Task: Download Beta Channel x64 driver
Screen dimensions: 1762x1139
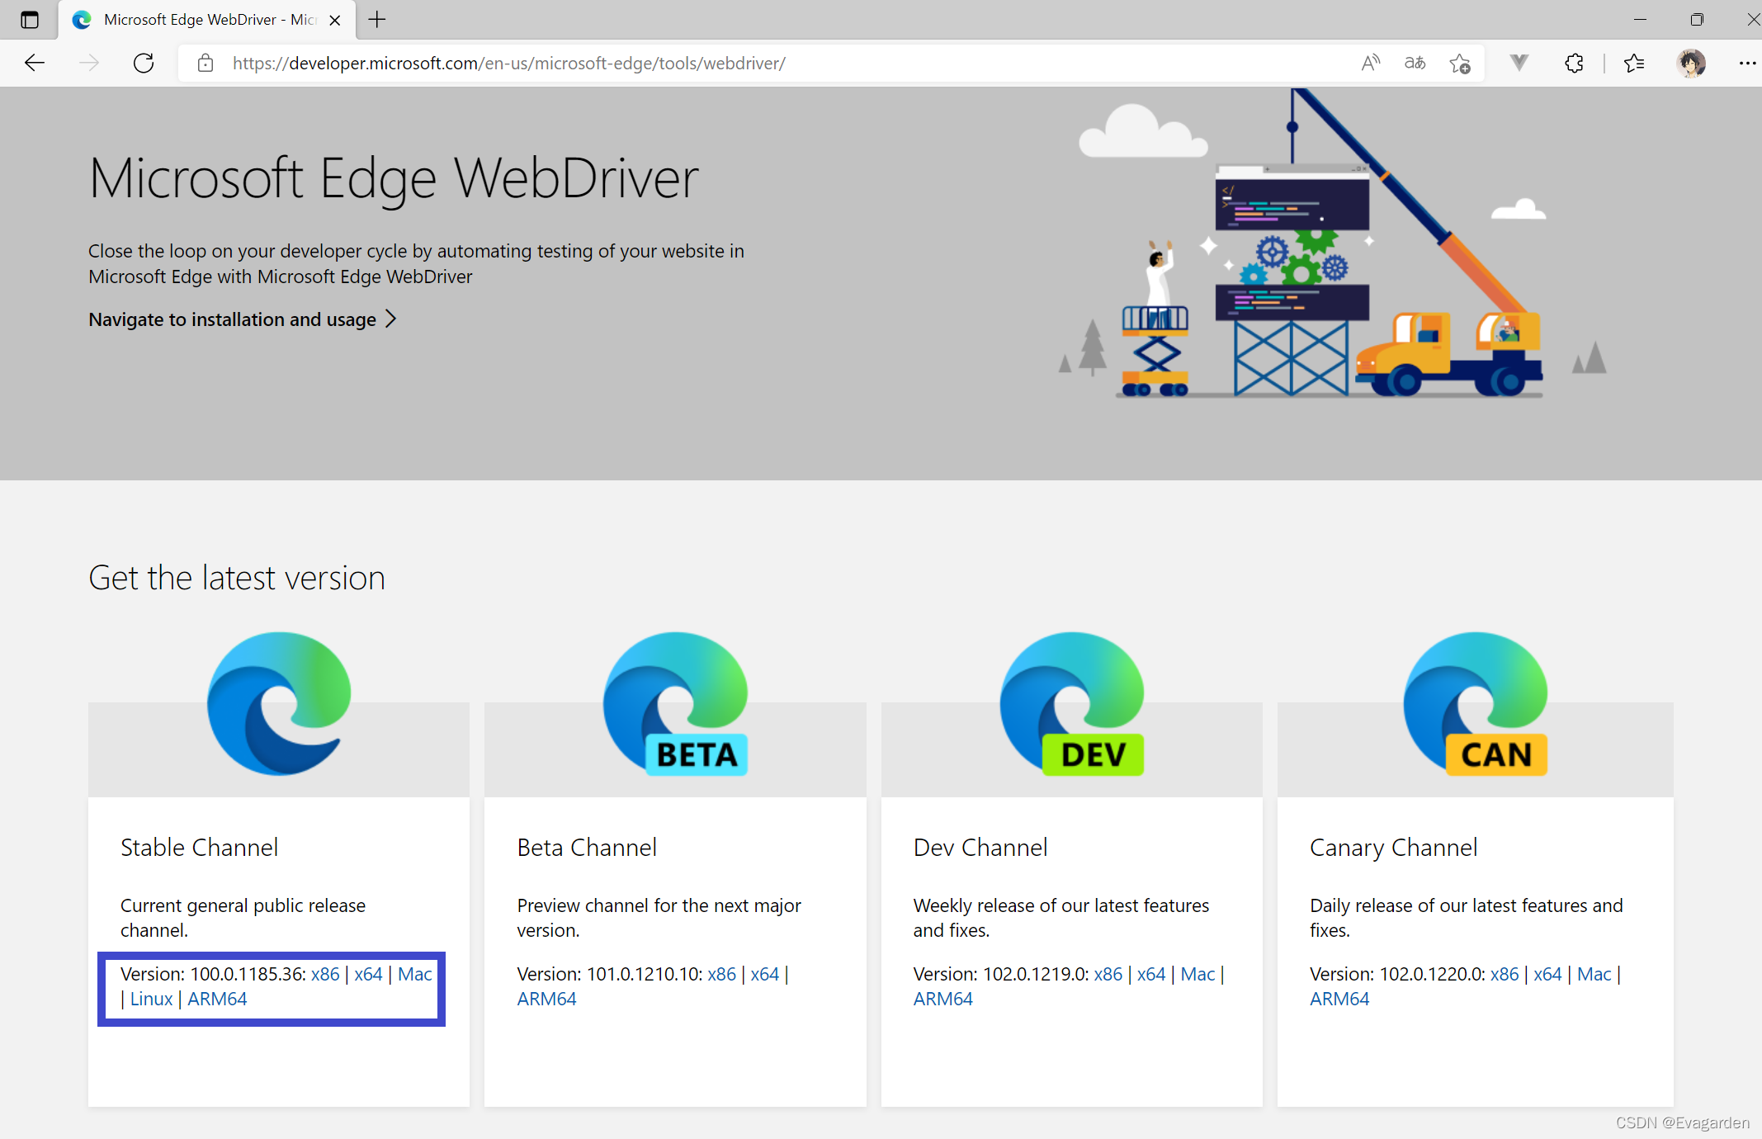Action: (765, 974)
